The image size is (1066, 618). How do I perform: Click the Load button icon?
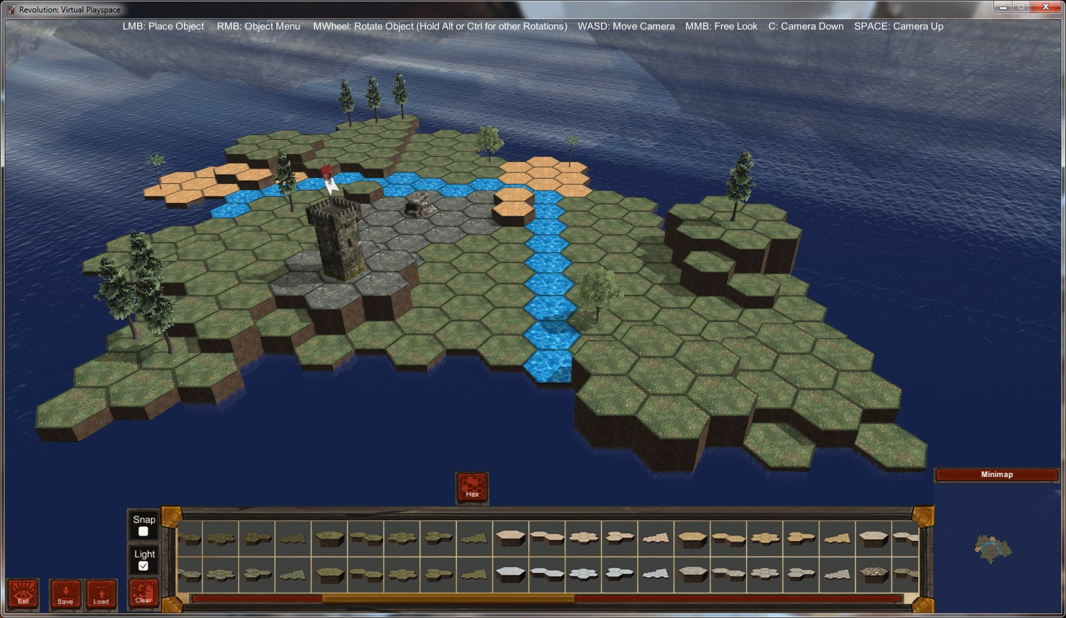click(x=101, y=594)
